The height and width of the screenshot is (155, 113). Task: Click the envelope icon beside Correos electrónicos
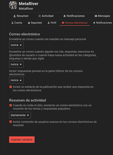point(63,23)
